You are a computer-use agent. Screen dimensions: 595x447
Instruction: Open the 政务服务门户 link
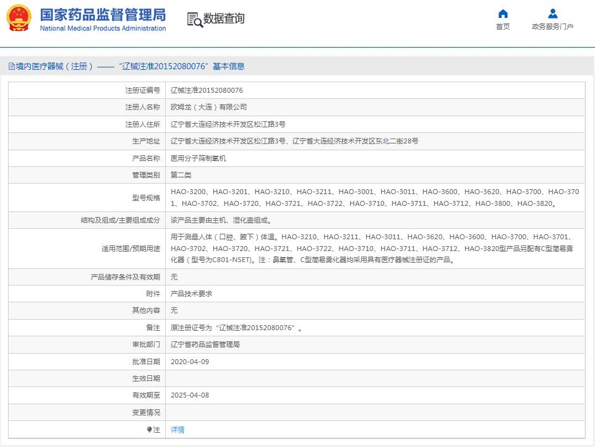click(x=552, y=27)
